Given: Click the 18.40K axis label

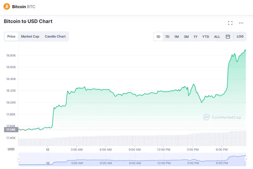Looking at the screenshot, I should pyautogui.click(x=11, y=79).
